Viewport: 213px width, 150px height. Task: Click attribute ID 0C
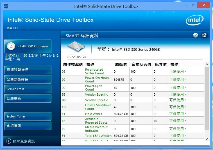[x=64, y=88]
